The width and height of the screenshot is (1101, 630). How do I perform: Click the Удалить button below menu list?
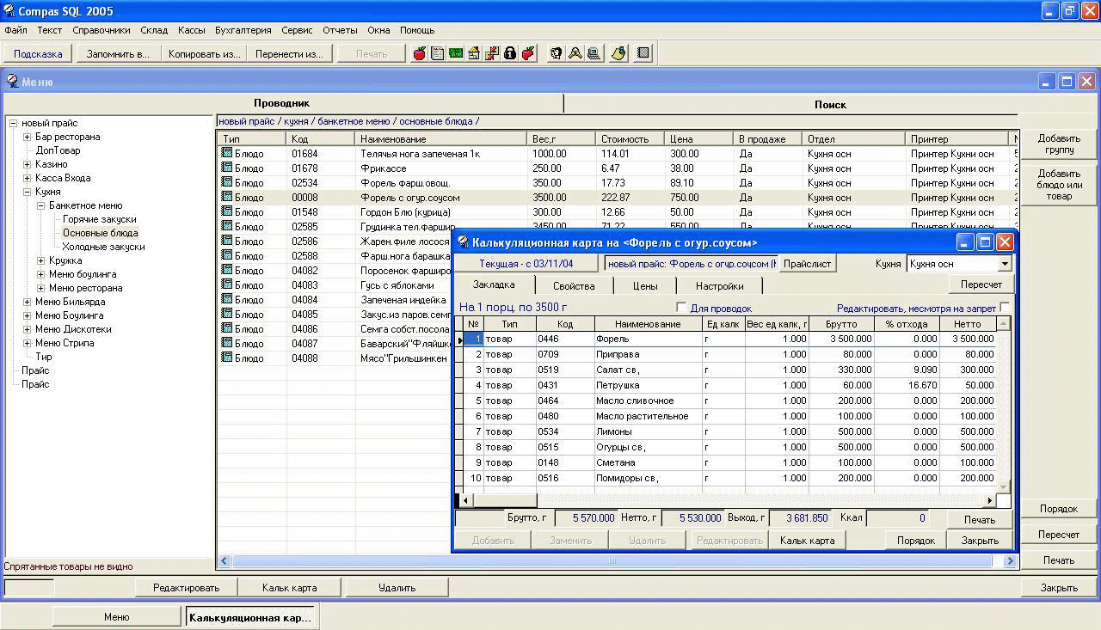[397, 588]
